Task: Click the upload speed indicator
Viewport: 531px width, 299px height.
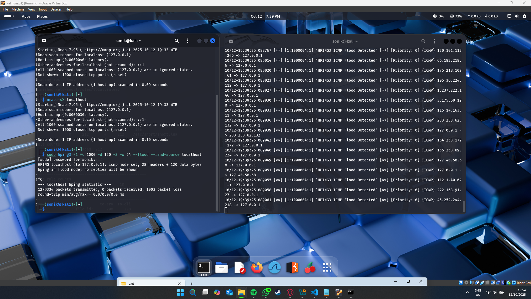Action: pos(474,16)
